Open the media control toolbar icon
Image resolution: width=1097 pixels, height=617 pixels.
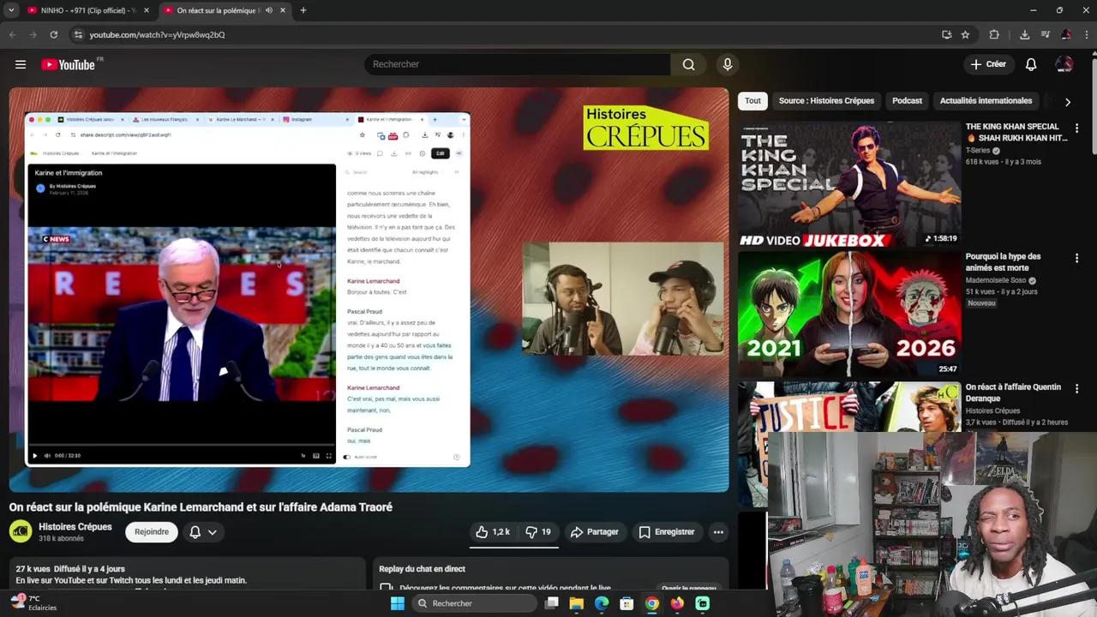click(x=1045, y=34)
